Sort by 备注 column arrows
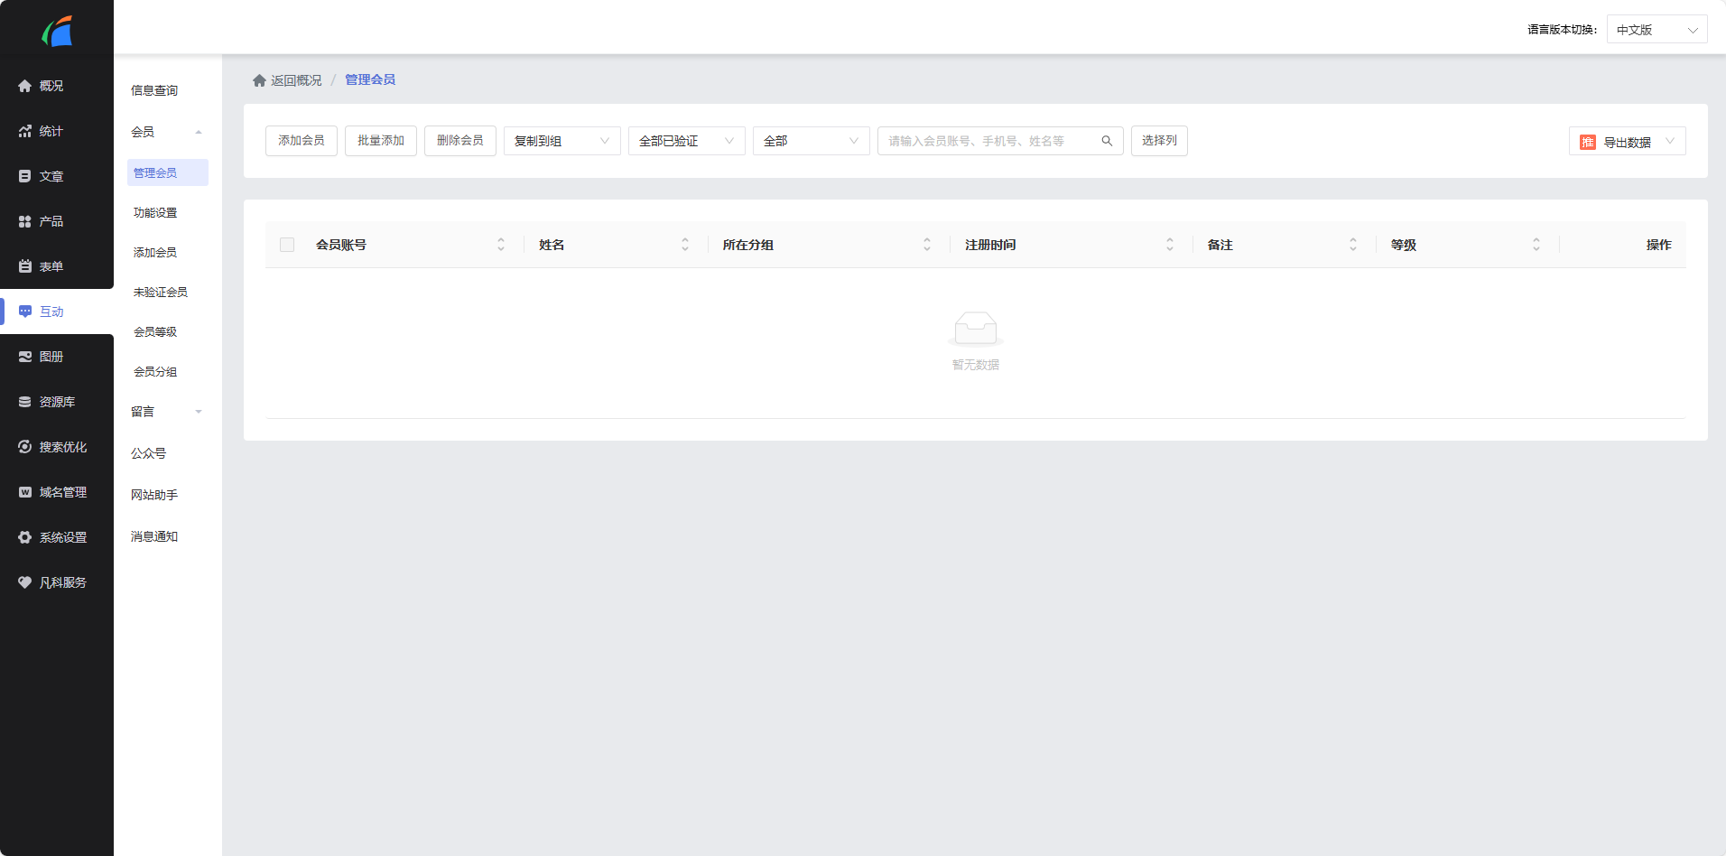Image resolution: width=1726 pixels, height=856 pixels. (1353, 245)
